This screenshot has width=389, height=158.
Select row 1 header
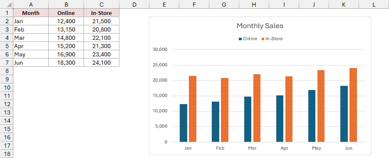point(7,13)
